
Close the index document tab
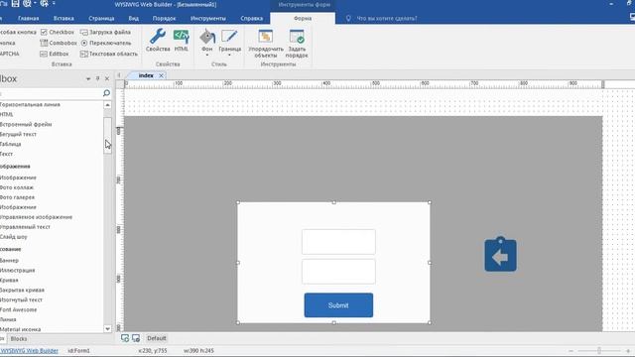click(x=161, y=75)
